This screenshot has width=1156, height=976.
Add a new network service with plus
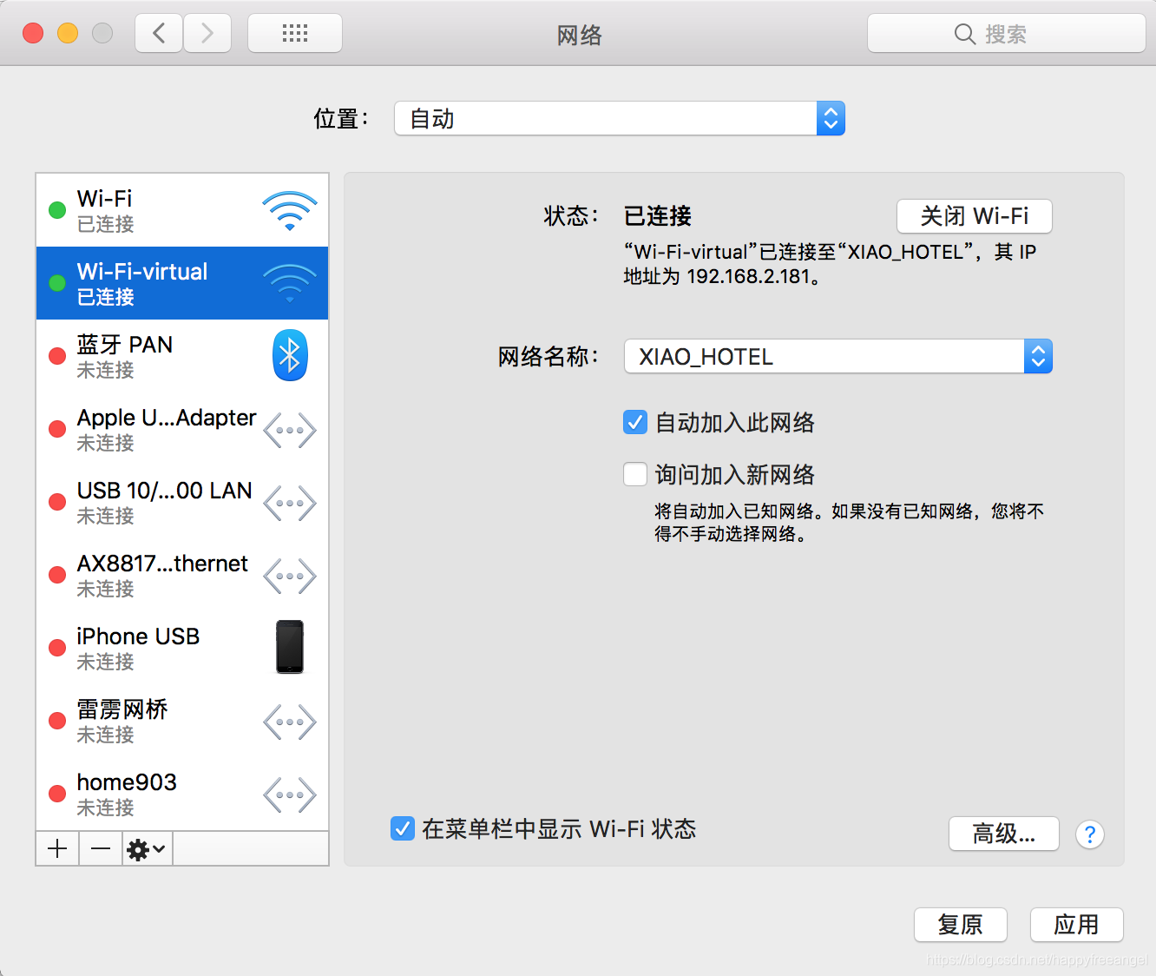click(57, 848)
